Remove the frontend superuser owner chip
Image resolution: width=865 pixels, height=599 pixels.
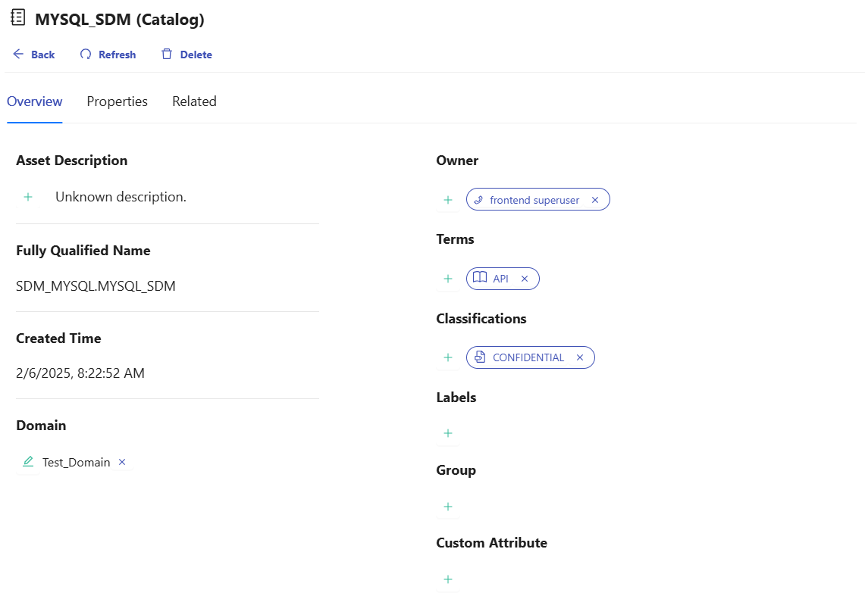pos(595,200)
